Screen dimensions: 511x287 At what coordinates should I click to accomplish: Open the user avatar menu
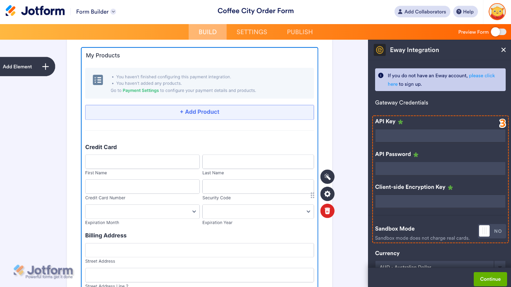pyautogui.click(x=497, y=12)
